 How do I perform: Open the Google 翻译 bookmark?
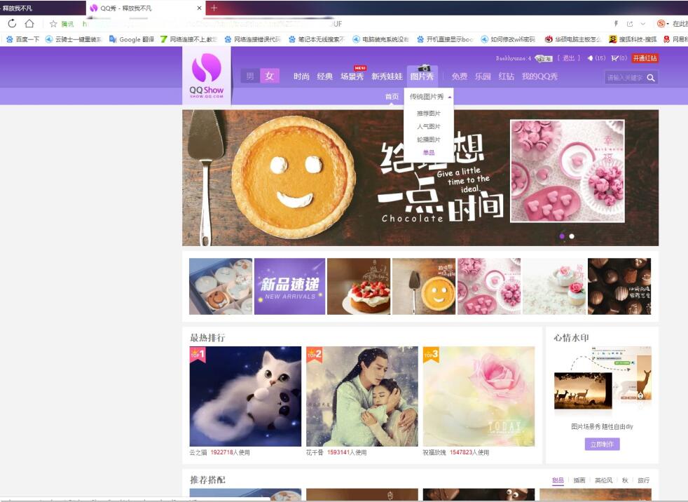click(x=132, y=39)
